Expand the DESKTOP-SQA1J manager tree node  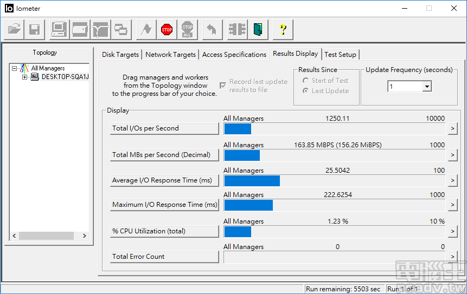(x=24, y=77)
